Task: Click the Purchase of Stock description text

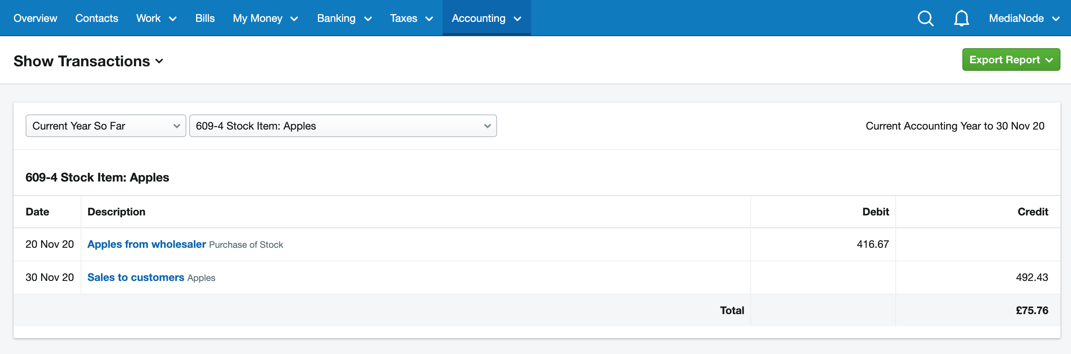Action: tap(246, 245)
